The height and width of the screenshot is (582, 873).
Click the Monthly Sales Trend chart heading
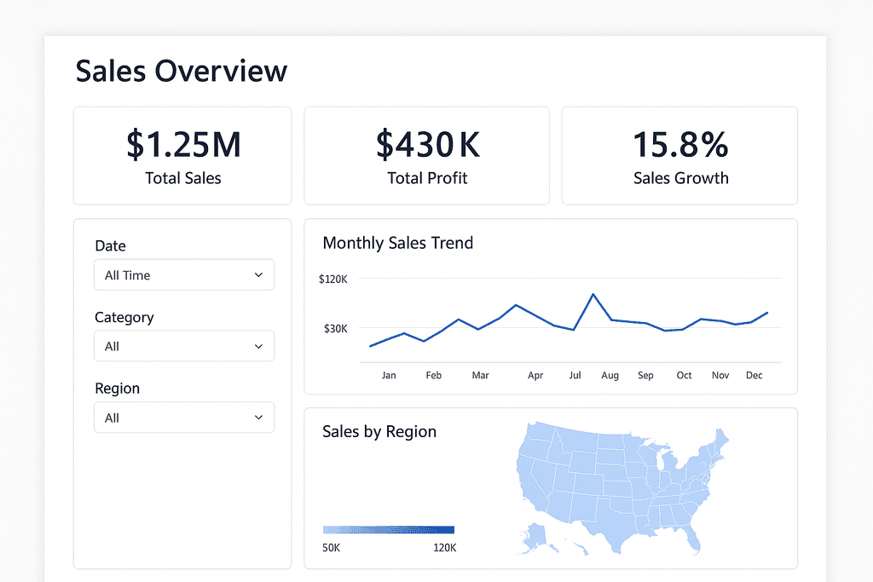coord(397,243)
